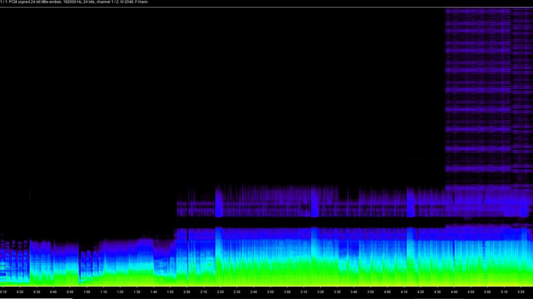
Task: Click the 0:40 time label
Action: 53,292
